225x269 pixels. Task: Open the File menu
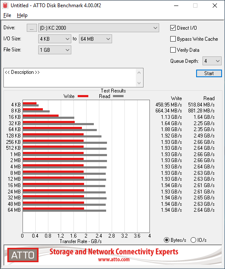pyautogui.click(x=7, y=15)
